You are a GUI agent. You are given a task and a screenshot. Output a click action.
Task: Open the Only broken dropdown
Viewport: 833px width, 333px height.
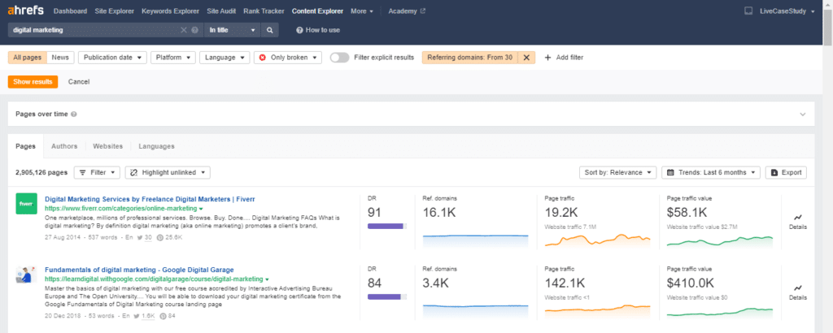coord(288,58)
